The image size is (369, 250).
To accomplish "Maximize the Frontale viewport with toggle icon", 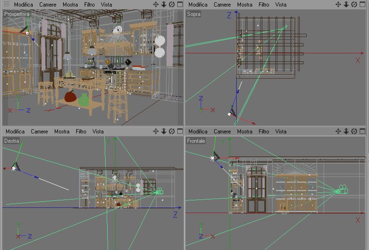I will [x=362, y=131].
